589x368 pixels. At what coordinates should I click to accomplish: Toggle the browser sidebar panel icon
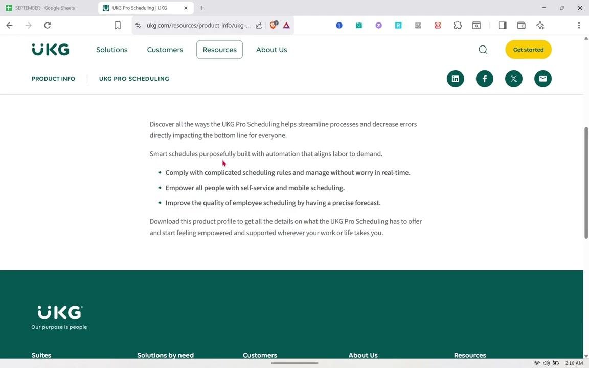502,25
